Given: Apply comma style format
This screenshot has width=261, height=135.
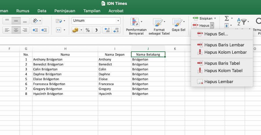Looking at the screenshot, I should tap(96, 30).
